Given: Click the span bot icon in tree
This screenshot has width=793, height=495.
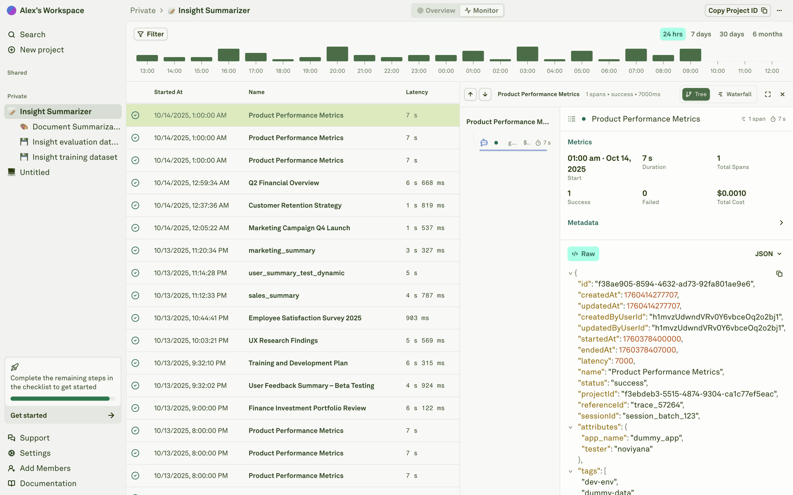Looking at the screenshot, I should (484, 143).
